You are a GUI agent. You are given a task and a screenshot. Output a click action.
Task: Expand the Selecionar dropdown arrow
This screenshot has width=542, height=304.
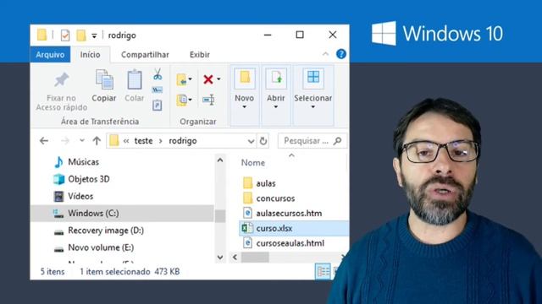coord(312,107)
